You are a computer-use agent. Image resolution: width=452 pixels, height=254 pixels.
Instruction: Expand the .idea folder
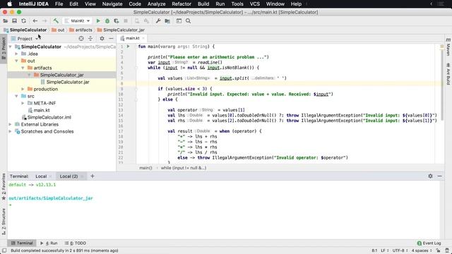point(16,54)
